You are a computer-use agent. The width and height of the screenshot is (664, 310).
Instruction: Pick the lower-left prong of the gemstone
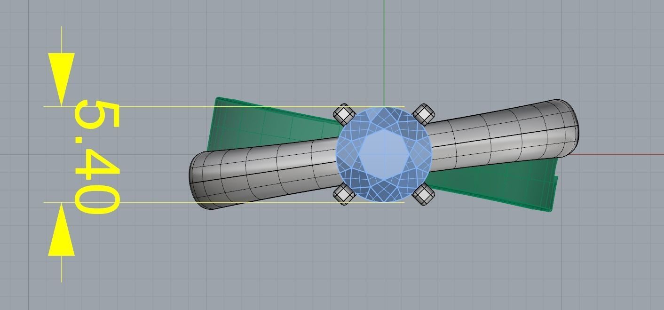344,194
